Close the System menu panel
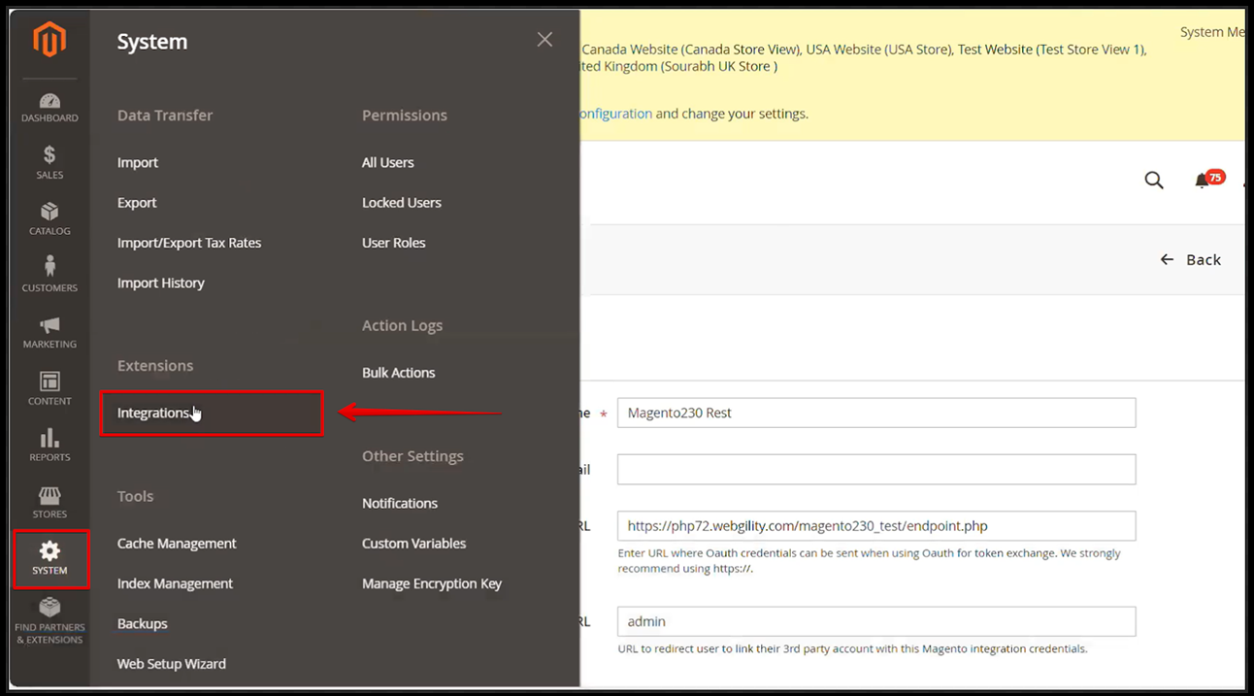The image size is (1254, 696). [544, 40]
